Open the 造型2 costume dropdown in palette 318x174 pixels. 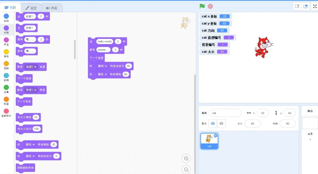pyautogui.click(x=31, y=67)
